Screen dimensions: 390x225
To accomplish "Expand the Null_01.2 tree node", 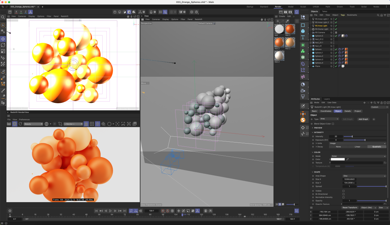I will pos(311,39).
